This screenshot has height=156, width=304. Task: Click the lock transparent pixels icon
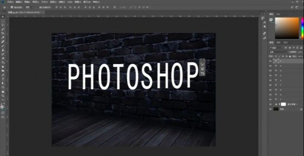276,56
